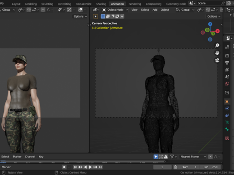Click the End frame 250 field
The width and height of the screenshot is (234, 175).
point(211,167)
